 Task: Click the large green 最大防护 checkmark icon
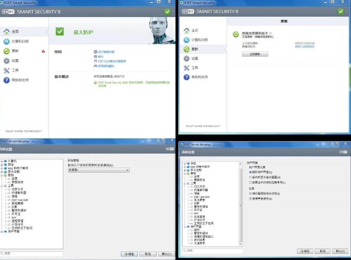click(60, 31)
